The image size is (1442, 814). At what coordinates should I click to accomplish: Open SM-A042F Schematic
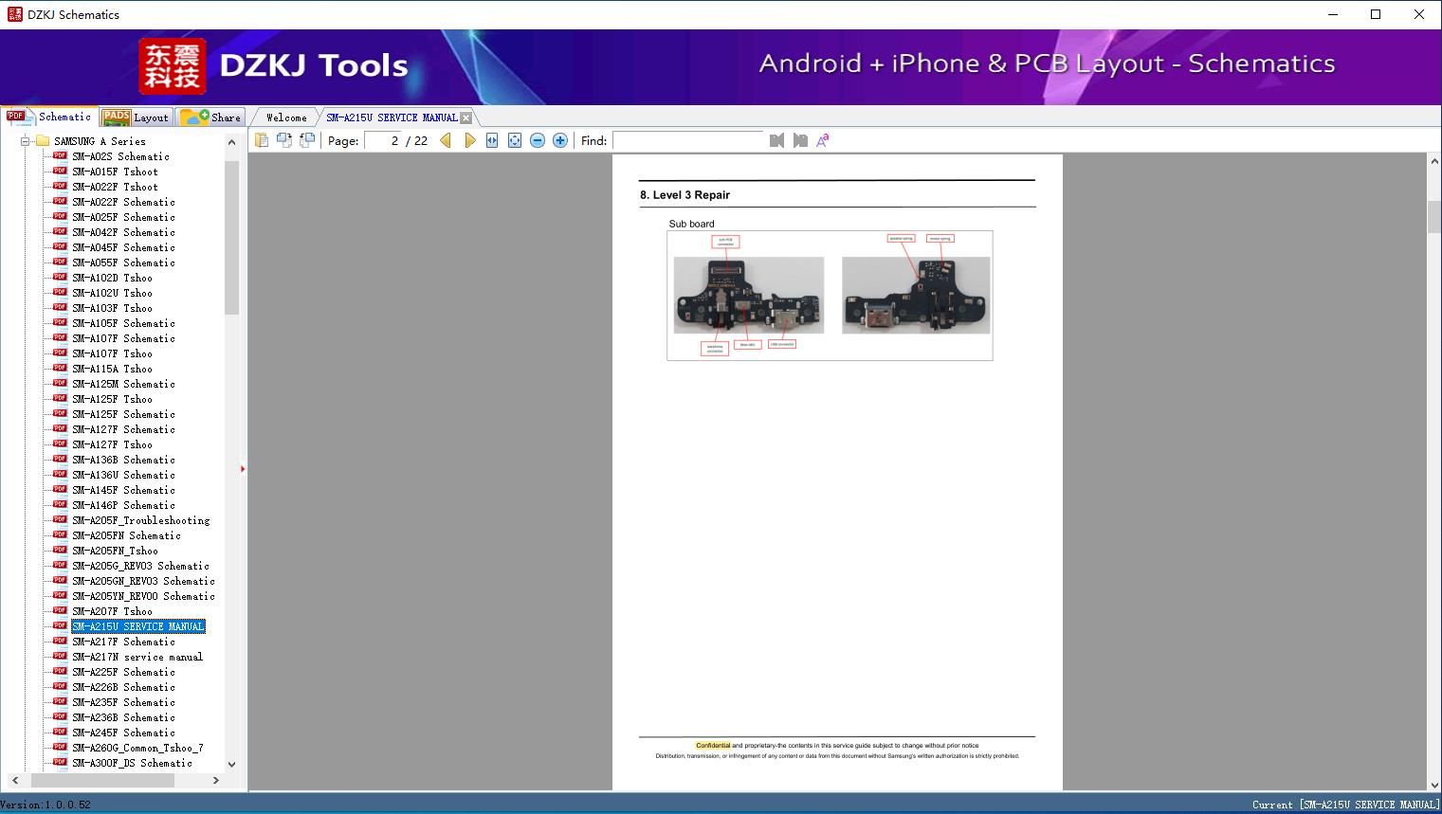(x=123, y=232)
